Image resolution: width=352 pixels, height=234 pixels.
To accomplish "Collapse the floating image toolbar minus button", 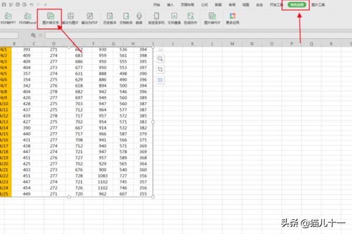I will [161, 50].
